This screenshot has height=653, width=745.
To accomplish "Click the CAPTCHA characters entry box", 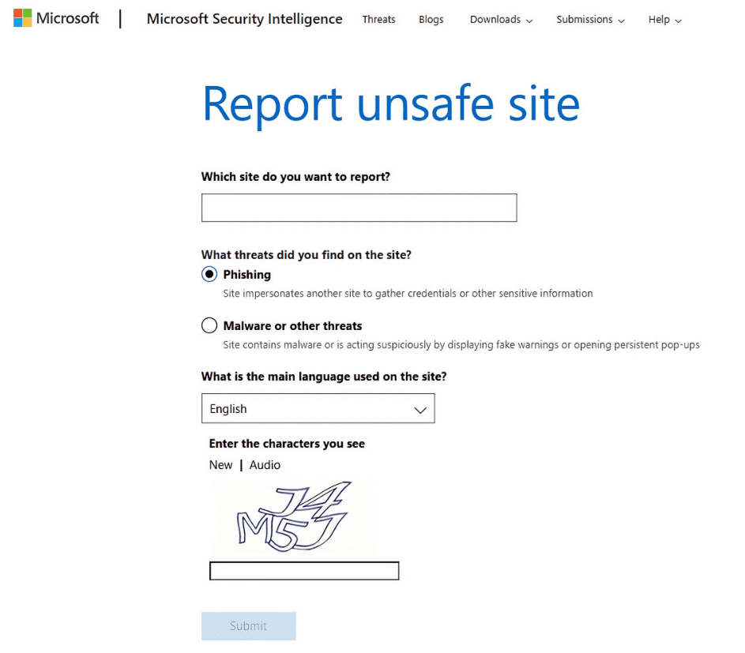I will [x=304, y=570].
